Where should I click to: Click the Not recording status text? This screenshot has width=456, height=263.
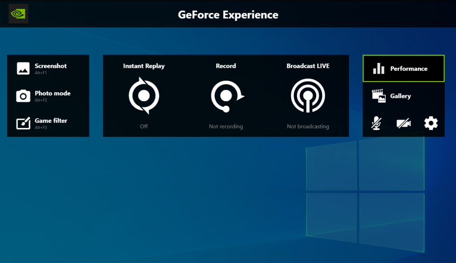click(x=226, y=126)
